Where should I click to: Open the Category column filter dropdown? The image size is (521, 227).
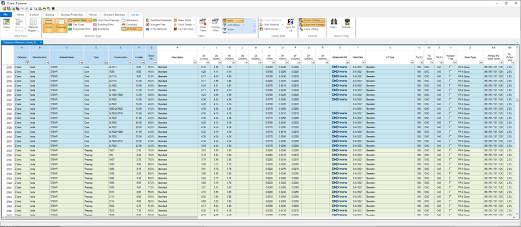27,62
